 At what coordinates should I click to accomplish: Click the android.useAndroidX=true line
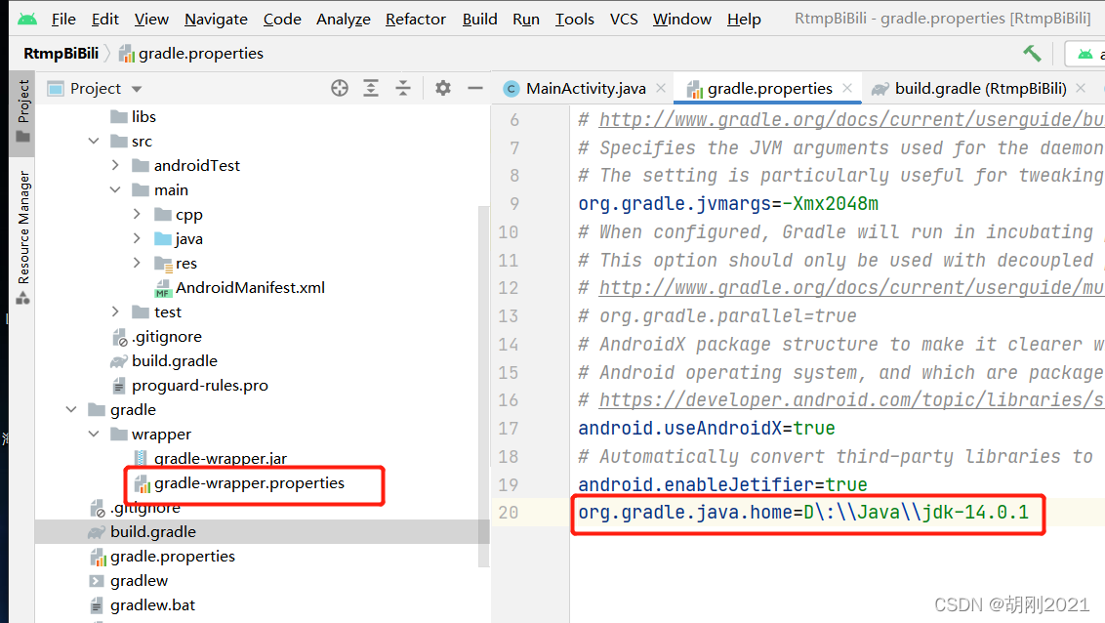point(706,429)
